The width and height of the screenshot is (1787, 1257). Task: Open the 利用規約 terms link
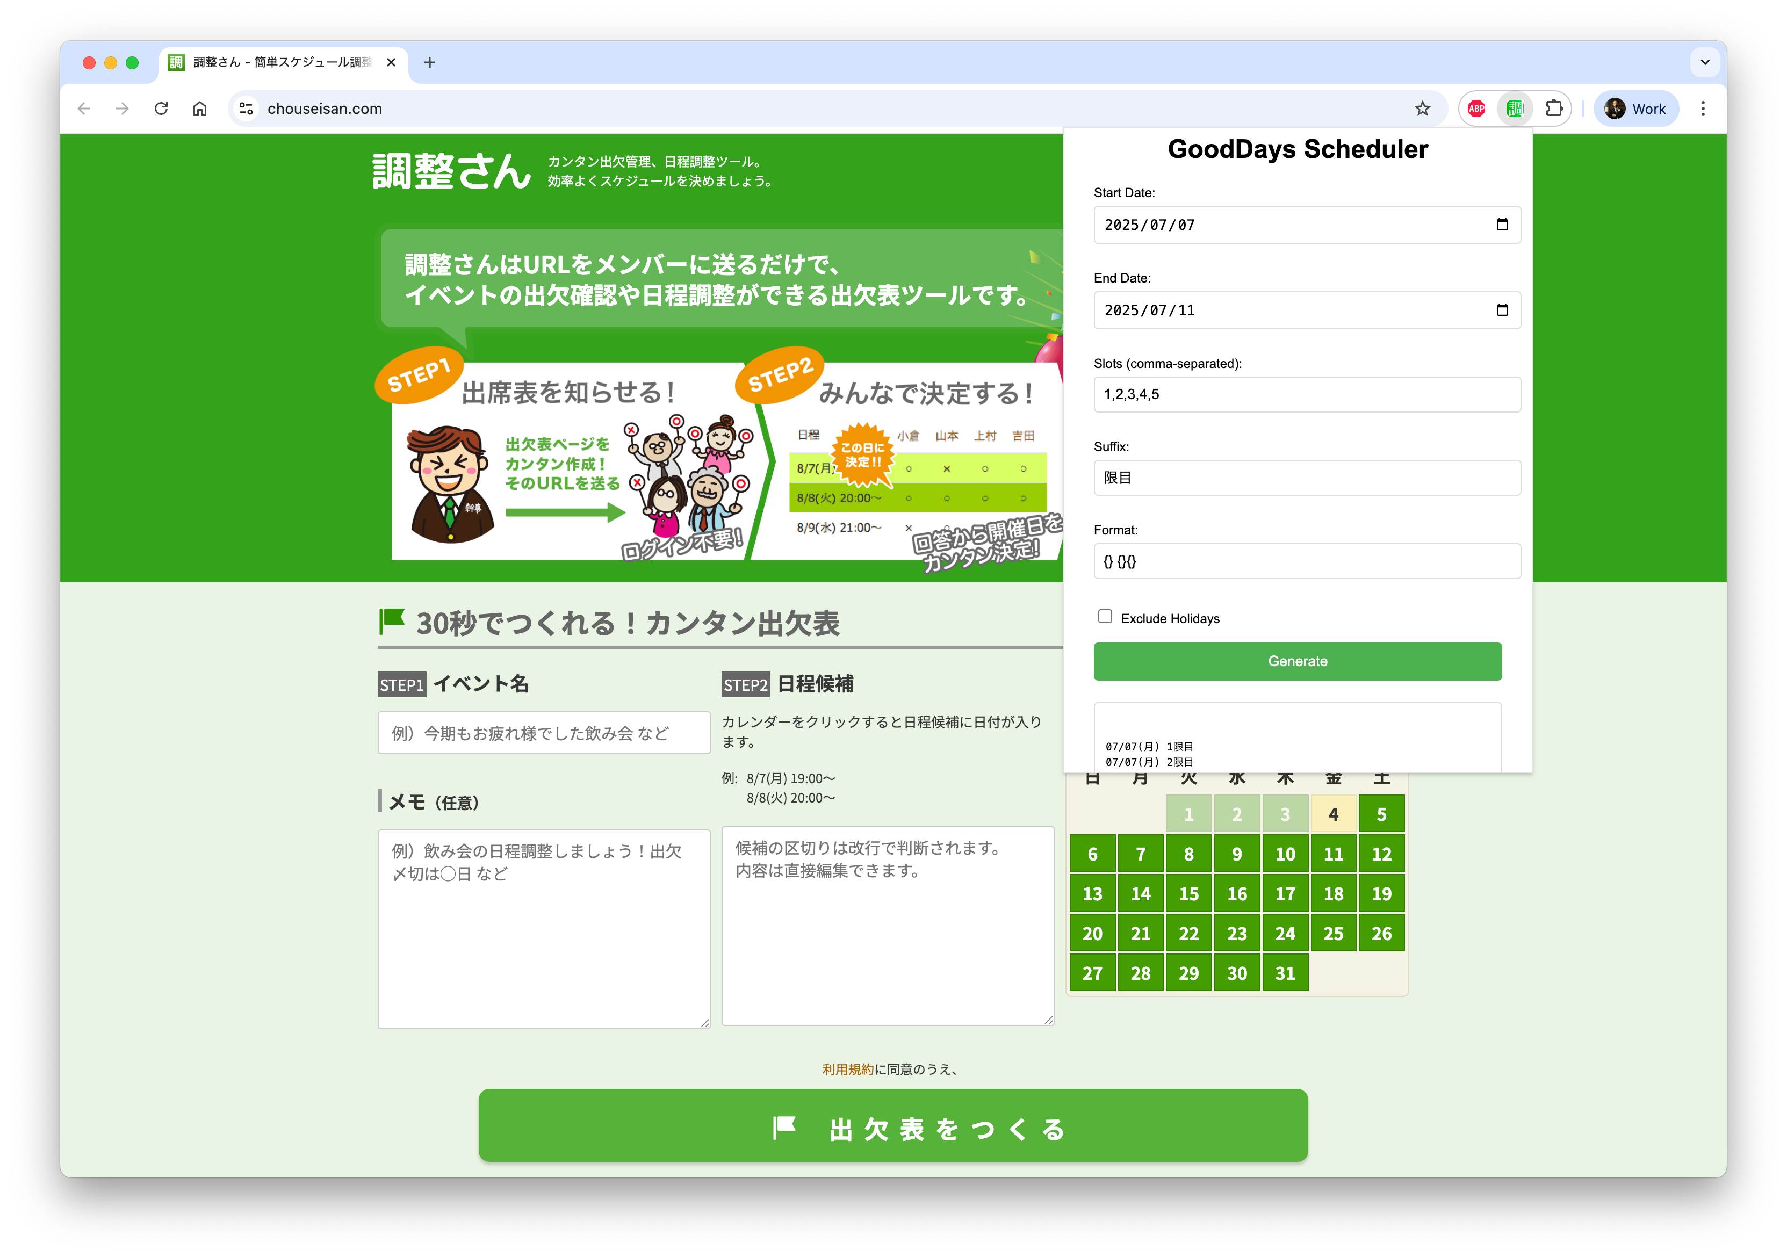pyautogui.click(x=848, y=1070)
